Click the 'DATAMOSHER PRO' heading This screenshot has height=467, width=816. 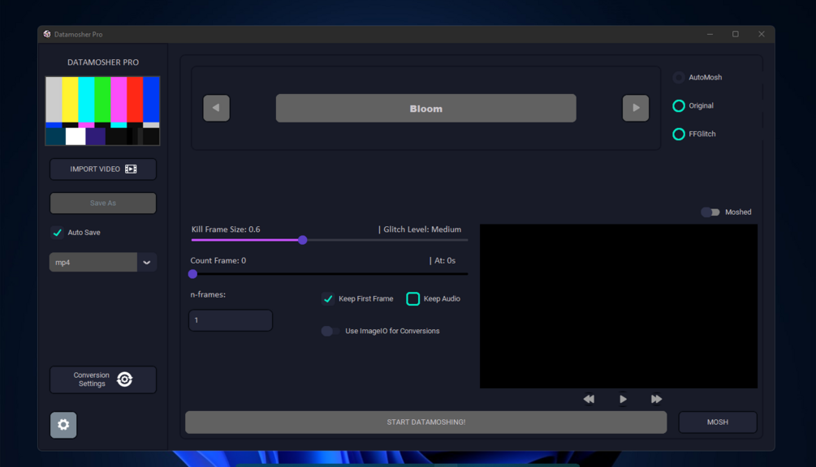[103, 62]
